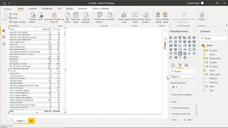The height and width of the screenshot is (128, 228).
Task: Click the Excel data source icon
Action: pyautogui.click(x=40, y=16)
